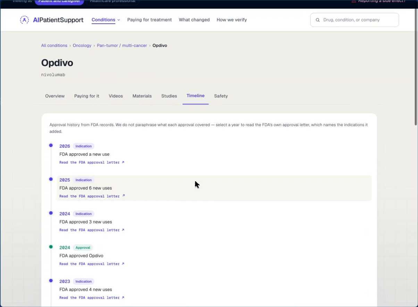Click the Indication badge next to 2026
This screenshot has width=418, height=307.
coord(84,146)
